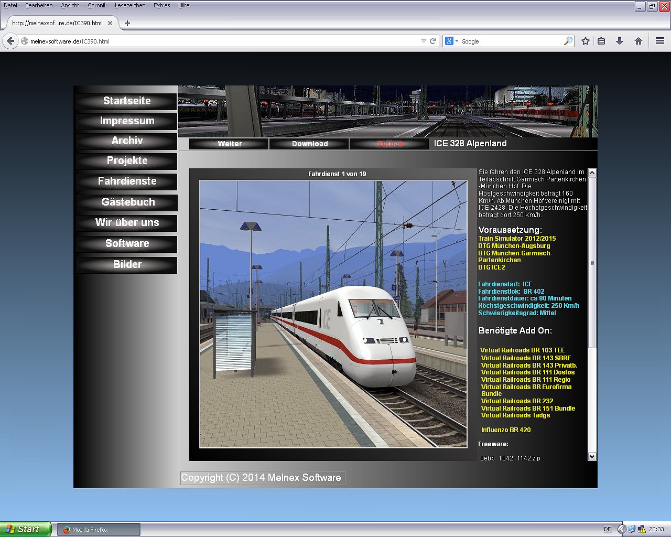Image resolution: width=671 pixels, height=537 pixels.
Task: Open the Fahrdienste page
Action: [x=127, y=181]
